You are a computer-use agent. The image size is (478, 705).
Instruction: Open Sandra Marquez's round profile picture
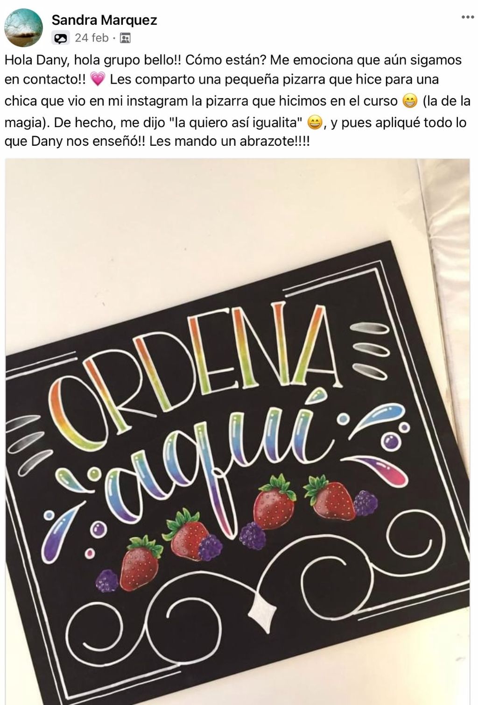pyautogui.click(x=23, y=28)
